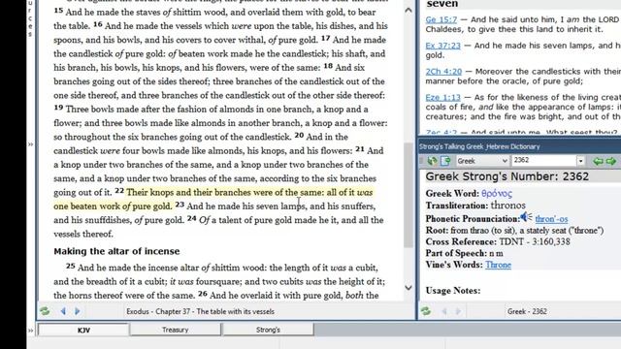Click the refresh icon in the Strong's dictionary toolbar
The width and height of the screenshot is (621, 349).
[x=432, y=161]
